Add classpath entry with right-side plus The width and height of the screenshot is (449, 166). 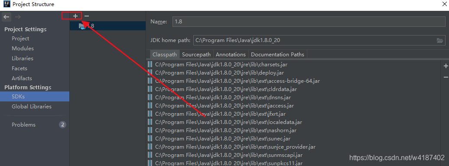click(446, 66)
